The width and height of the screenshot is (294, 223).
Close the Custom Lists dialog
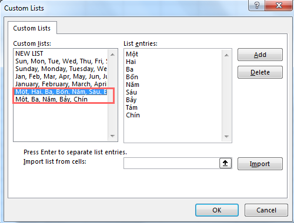pos(279,5)
